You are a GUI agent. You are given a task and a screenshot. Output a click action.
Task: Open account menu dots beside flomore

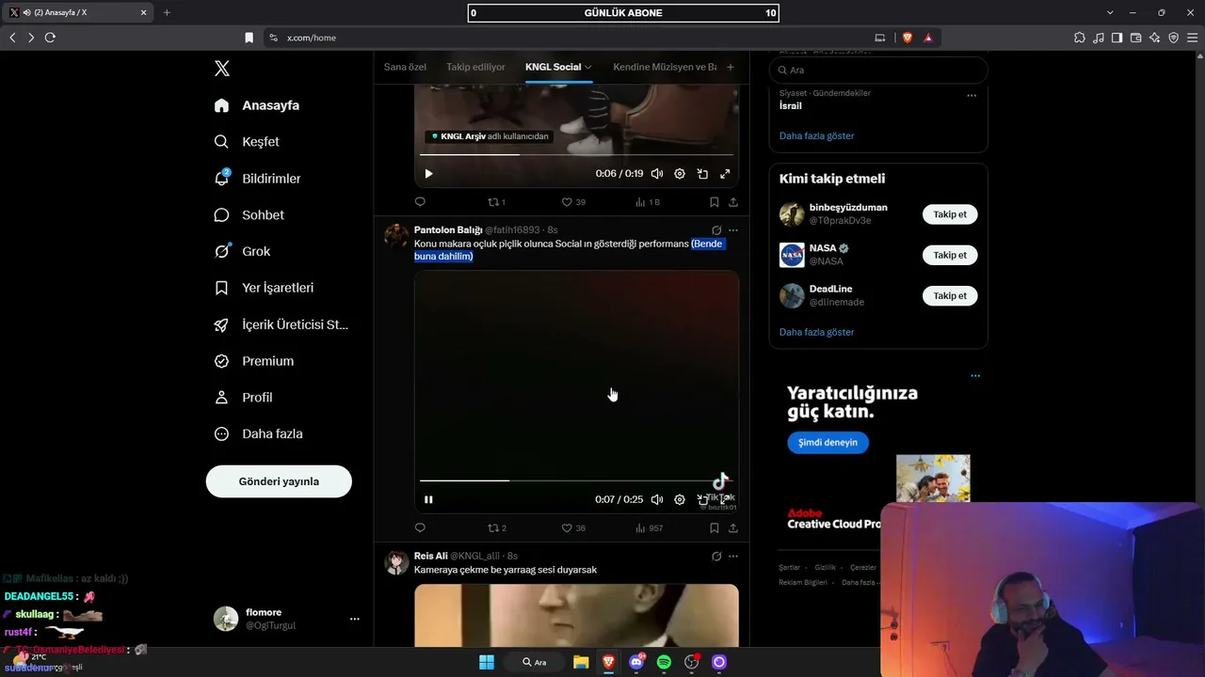pos(355,619)
